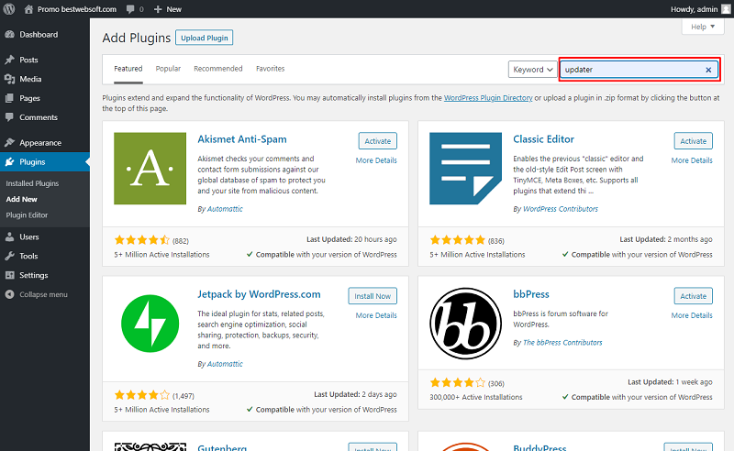This screenshot has width=734, height=451.
Task: Click the Pages icon in the sidebar
Action: coord(9,98)
